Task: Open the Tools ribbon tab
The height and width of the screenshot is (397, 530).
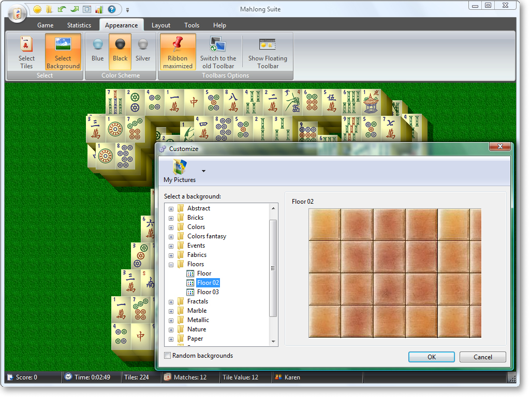Action: (x=192, y=25)
